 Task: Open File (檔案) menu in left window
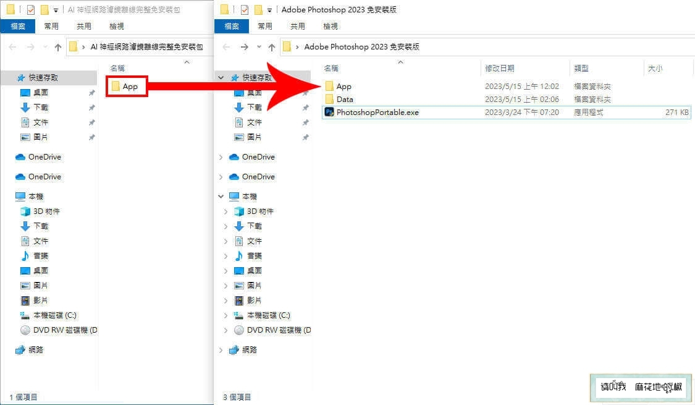18,26
